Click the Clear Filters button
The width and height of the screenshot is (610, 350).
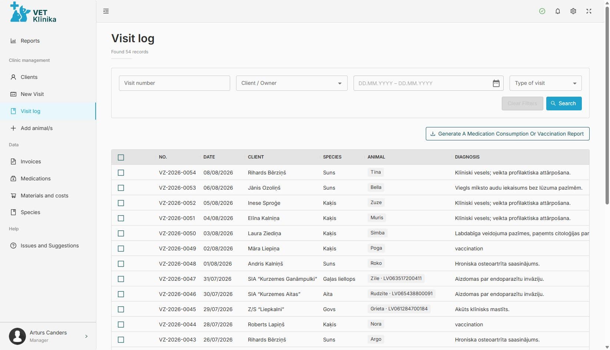click(x=522, y=103)
